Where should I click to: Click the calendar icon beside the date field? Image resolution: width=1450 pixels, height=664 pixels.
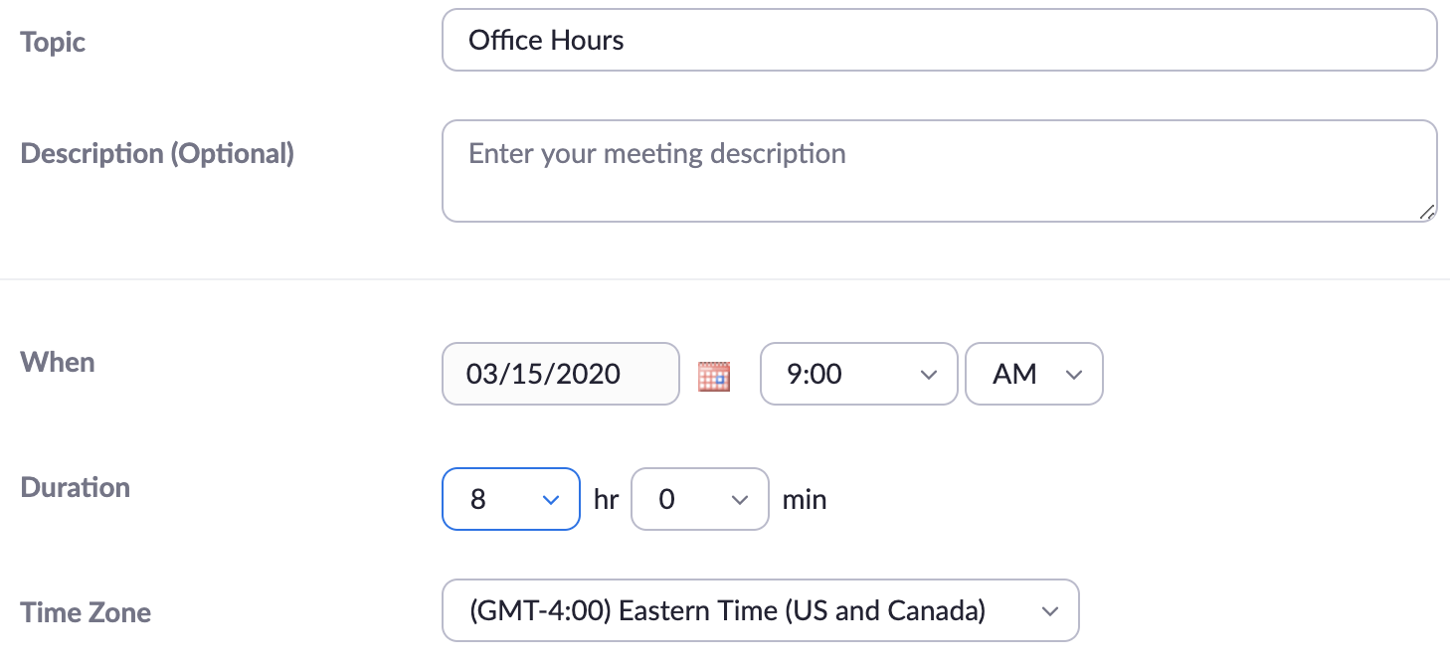click(x=715, y=375)
